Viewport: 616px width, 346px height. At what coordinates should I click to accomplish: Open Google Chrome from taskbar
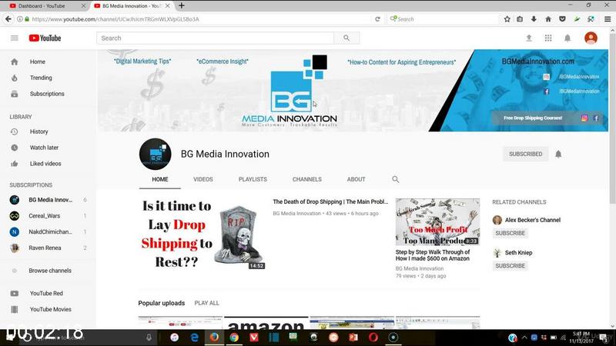(x=234, y=338)
